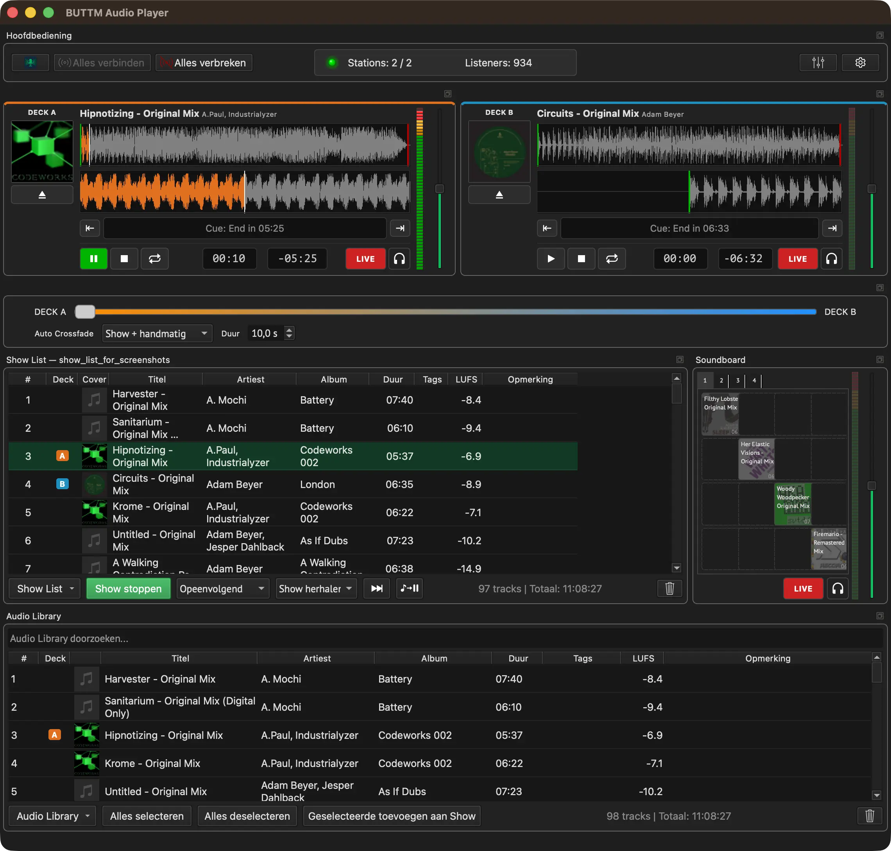
Task: Toggle Deck B headphone pre-listen
Action: 832,259
